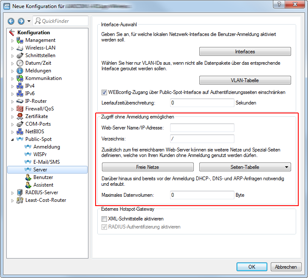The image size is (308, 278).
Task: Expand the IPv4 tree node
Action: 12,86
